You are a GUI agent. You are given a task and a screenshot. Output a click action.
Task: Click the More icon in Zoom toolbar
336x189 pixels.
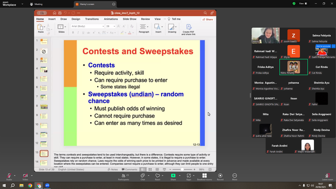click(x=235, y=175)
